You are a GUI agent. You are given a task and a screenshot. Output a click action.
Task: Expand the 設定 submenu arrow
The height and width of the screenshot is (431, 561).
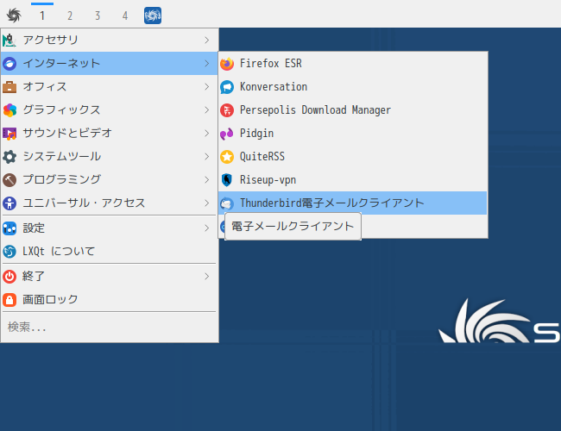point(207,228)
